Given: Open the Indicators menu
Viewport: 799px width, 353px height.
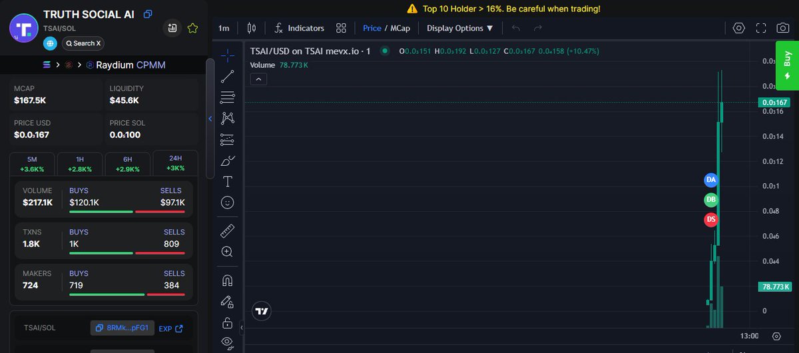Looking at the screenshot, I should pos(299,28).
